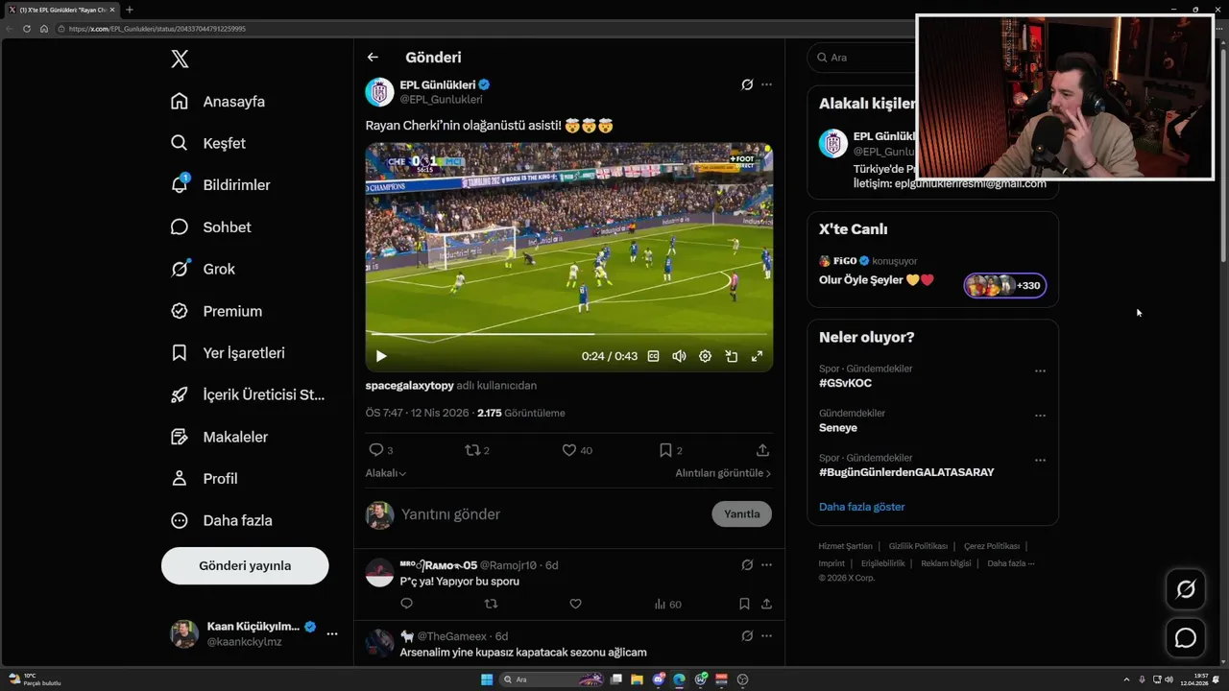Screen dimensions: 1229x691
Task: Open Premium in the sidebar
Action: pyautogui.click(x=216, y=311)
